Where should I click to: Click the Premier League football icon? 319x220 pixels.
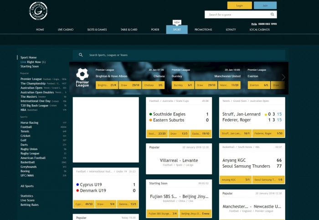point(82,74)
